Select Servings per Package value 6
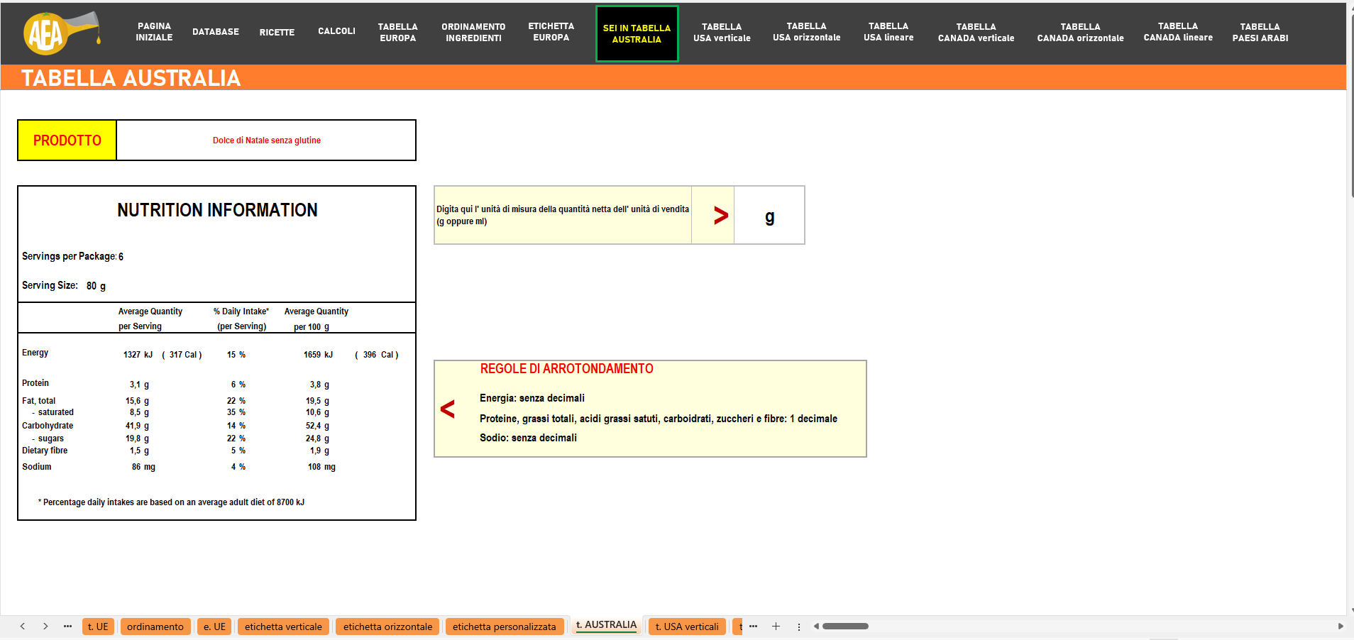The image size is (1354, 640). 121,257
